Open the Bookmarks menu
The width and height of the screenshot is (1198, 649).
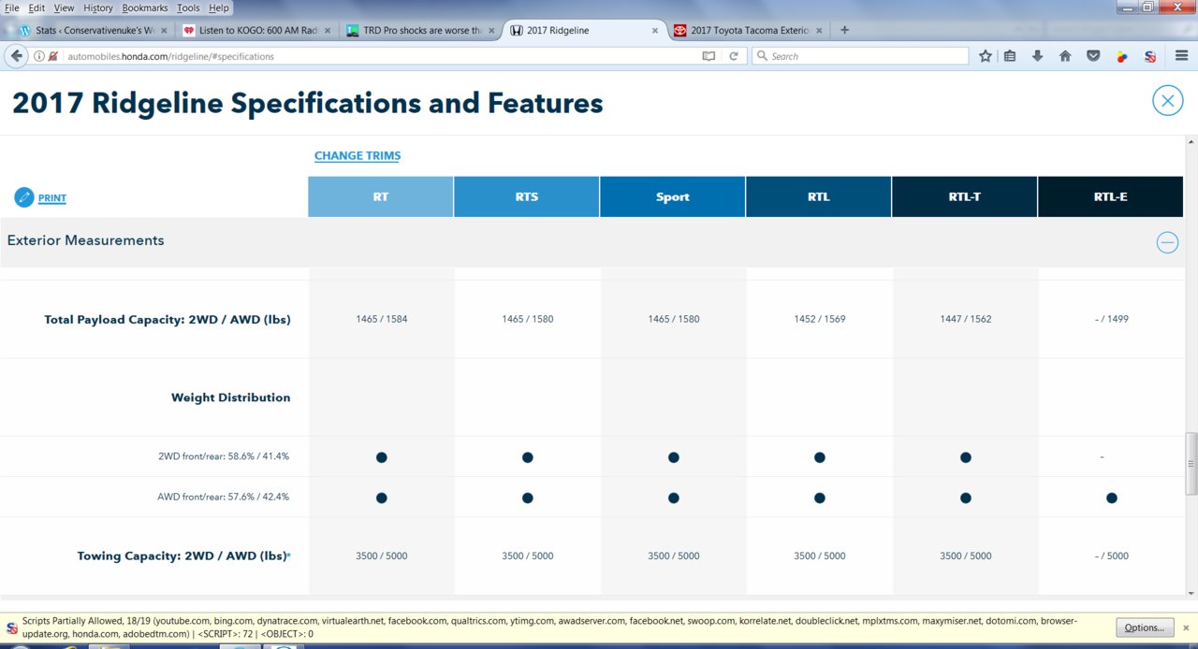pos(144,7)
